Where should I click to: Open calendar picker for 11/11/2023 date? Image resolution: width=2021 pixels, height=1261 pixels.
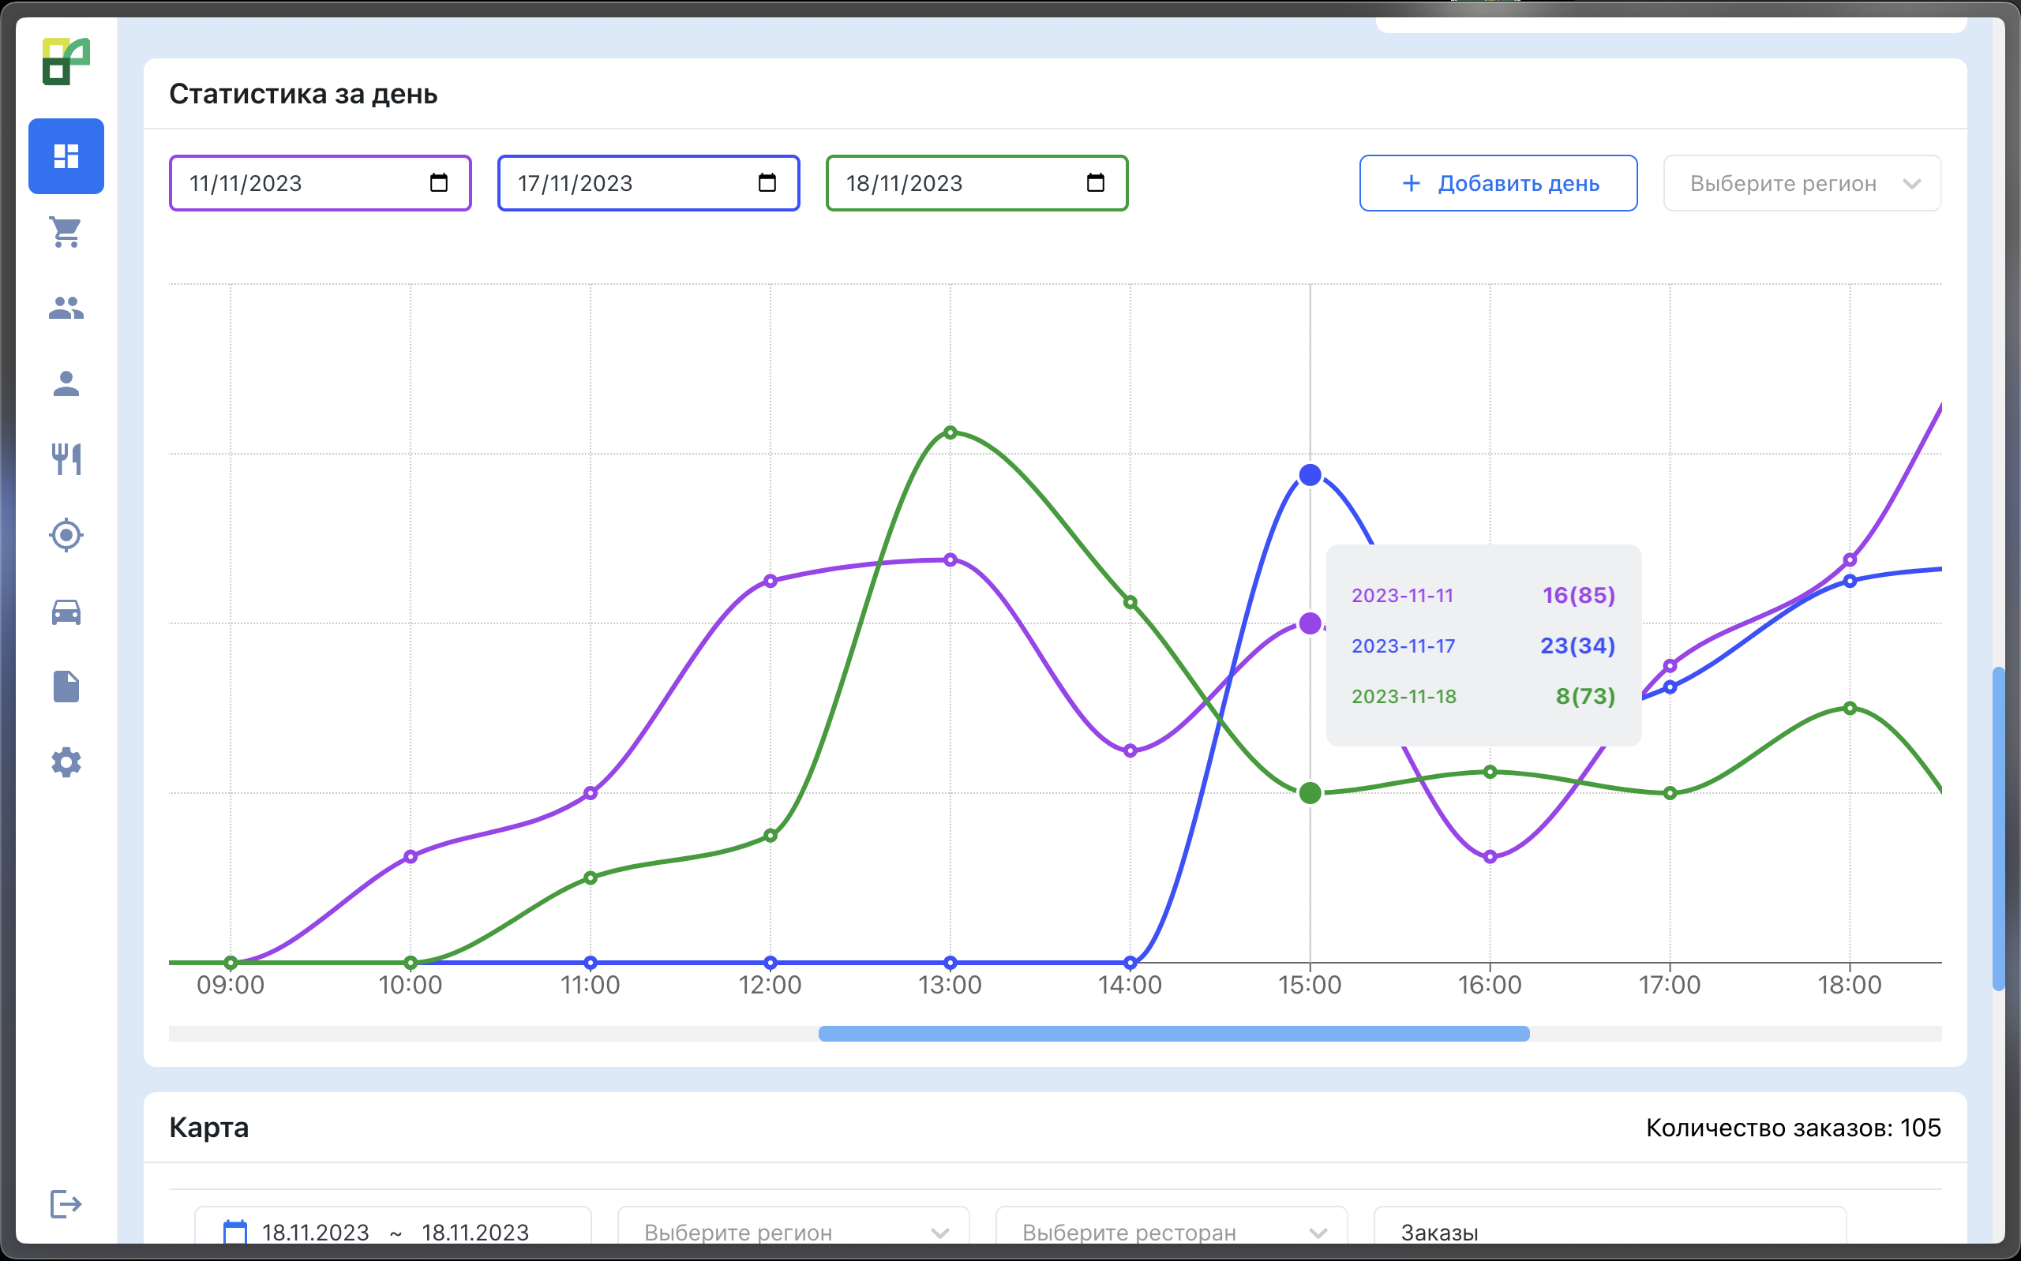(x=439, y=182)
